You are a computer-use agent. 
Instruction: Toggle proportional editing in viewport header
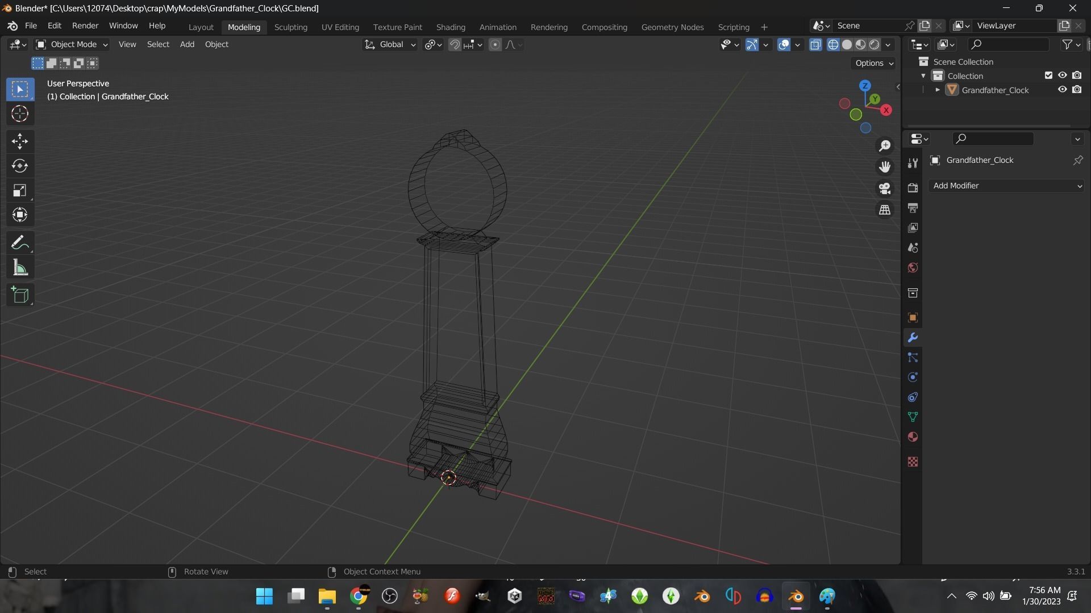pyautogui.click(x=495, y=44)
